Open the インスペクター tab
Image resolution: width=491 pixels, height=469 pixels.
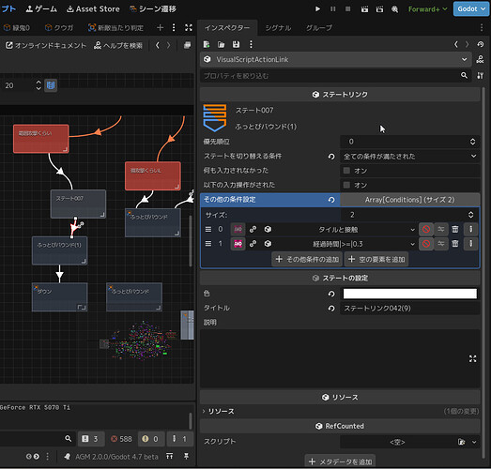[x=227, y=28]
